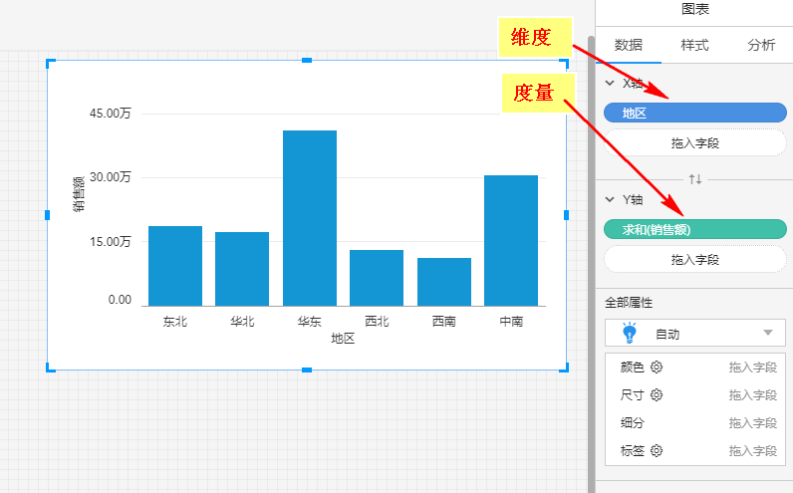Click the top-center resize handle of the chart
Screen dimensions: 793x493
coord(307,61)
